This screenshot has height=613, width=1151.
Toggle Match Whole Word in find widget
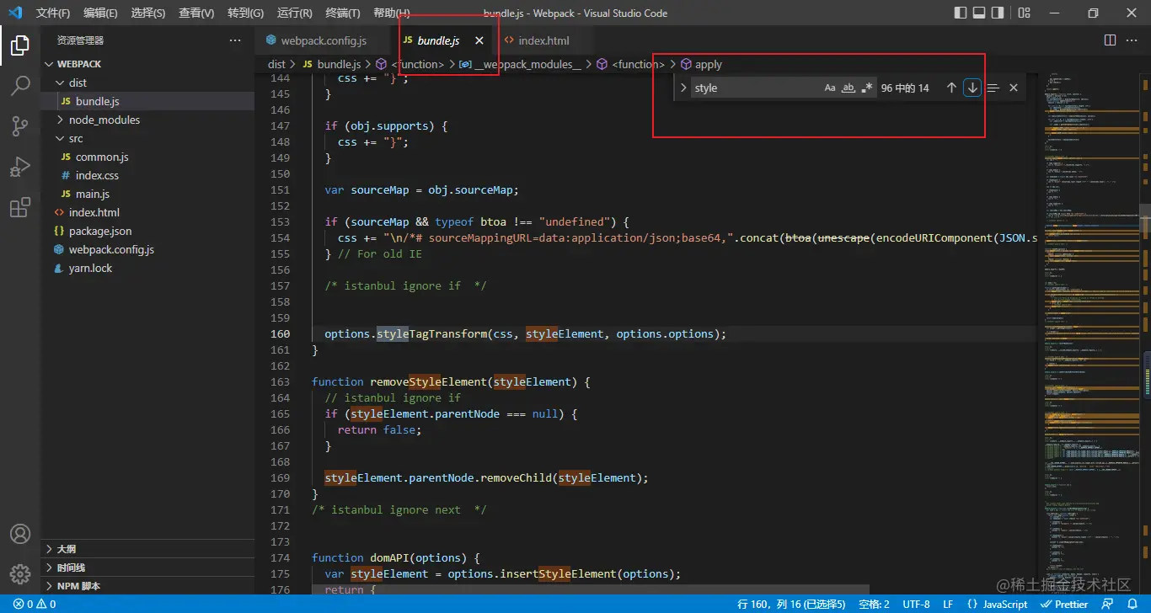pos(849,88)
